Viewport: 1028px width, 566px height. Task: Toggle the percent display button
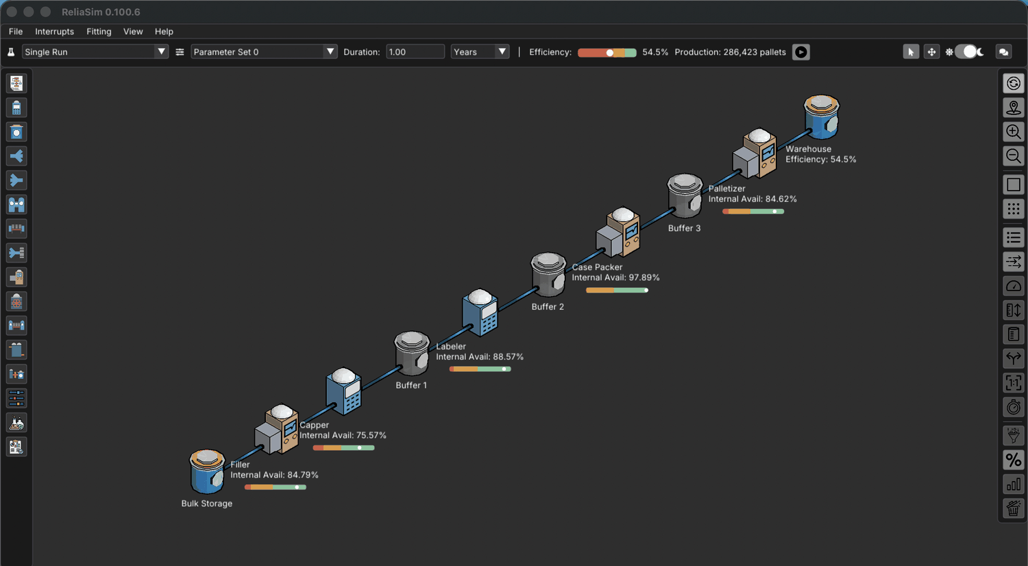(1014, 460)
